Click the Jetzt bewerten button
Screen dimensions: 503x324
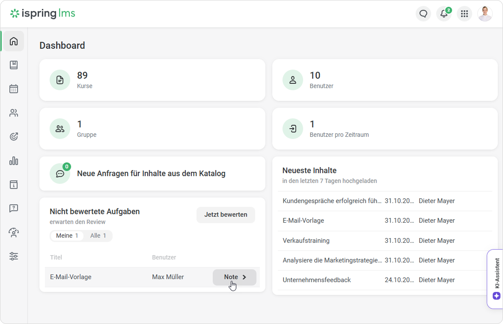click(226, 215)
